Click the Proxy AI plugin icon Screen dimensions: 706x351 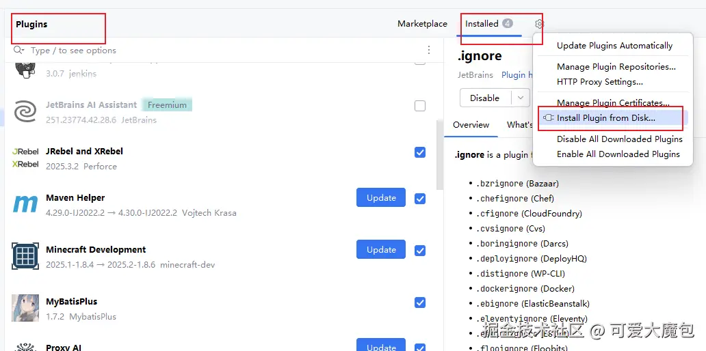(25, 346)
